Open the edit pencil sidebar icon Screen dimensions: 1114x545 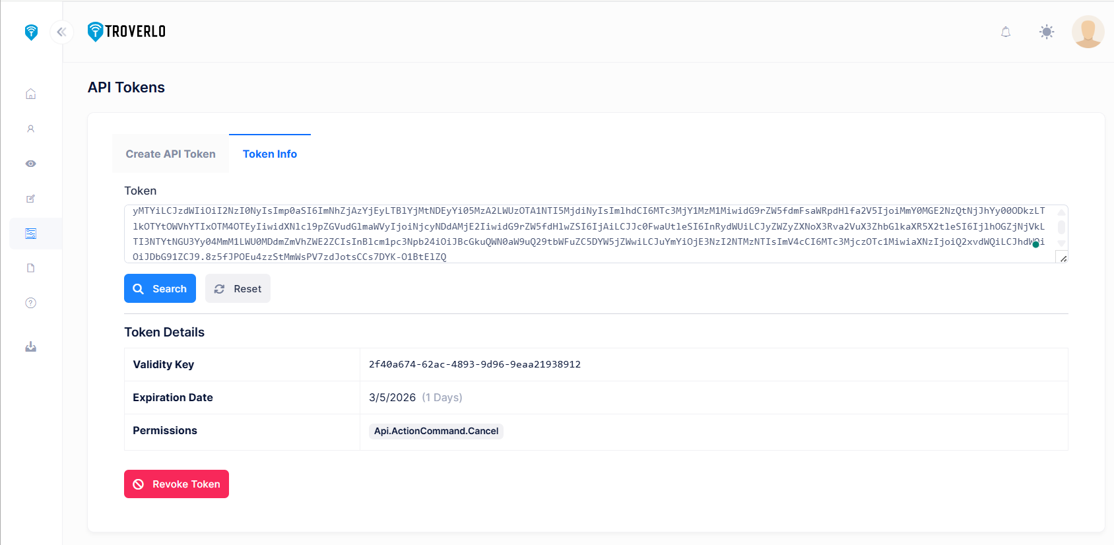tap(31, 199)
